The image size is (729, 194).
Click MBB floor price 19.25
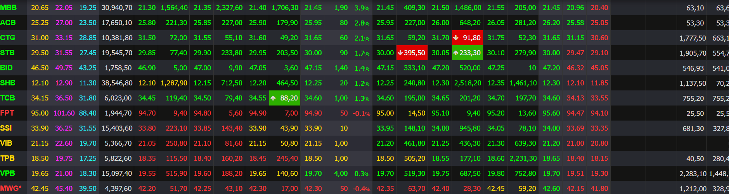point(88,8)
